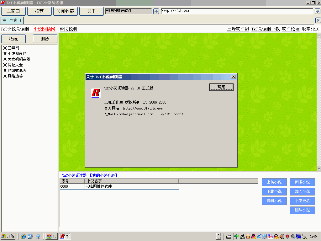Close the 主工作窗口 tab with X icon
The height and width of the screenshot is (241, 321).
318,20
